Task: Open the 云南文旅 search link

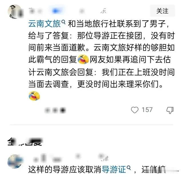Action: pyautogui.click(x=45, y=24)
